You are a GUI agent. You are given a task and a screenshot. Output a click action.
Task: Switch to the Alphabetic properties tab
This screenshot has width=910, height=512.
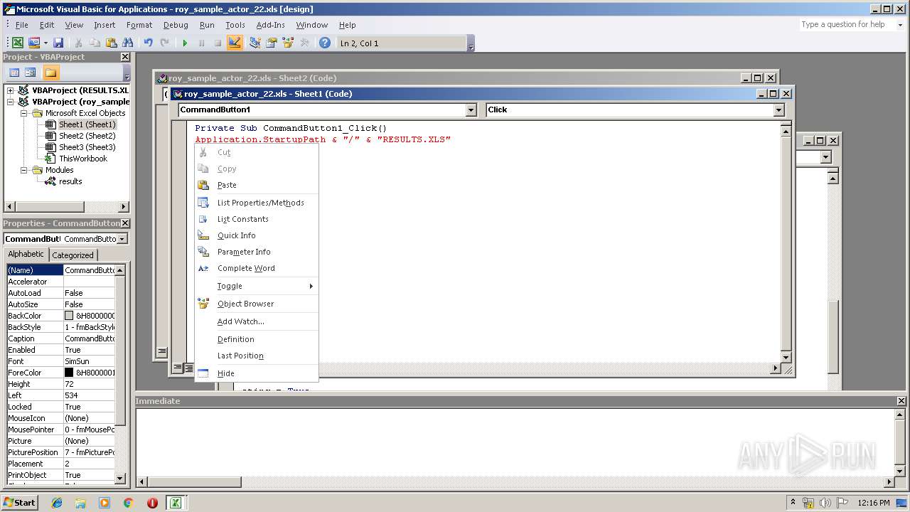[26, 254]
